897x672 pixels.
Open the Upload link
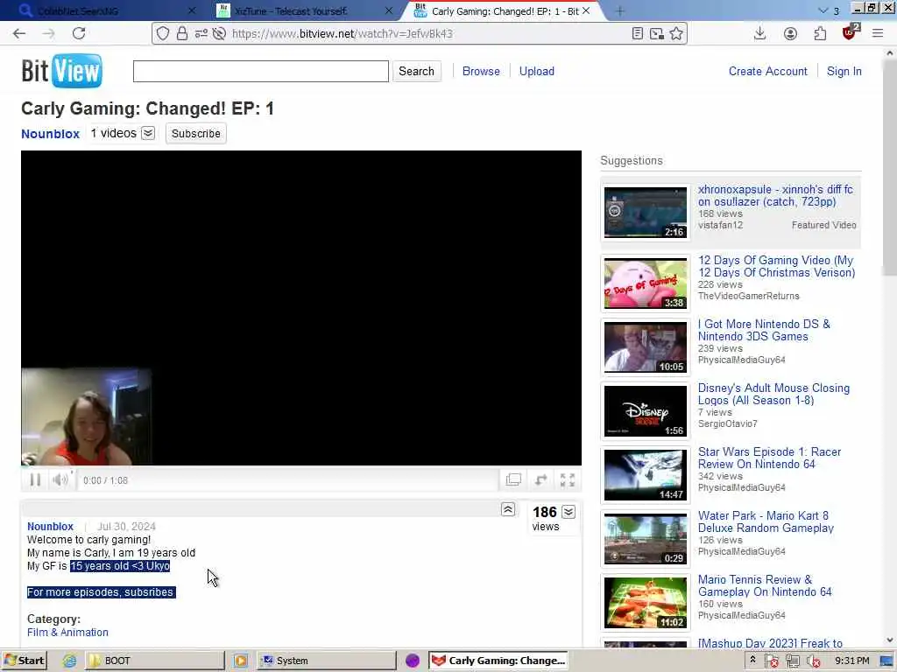[x=537, y=72]
